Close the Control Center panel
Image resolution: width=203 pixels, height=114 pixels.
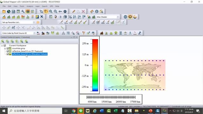[77, 37]
